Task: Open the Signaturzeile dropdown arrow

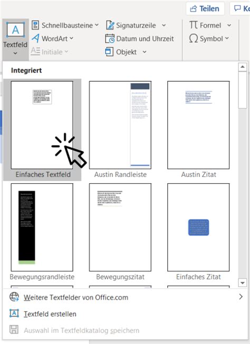Action: point(164,25)
